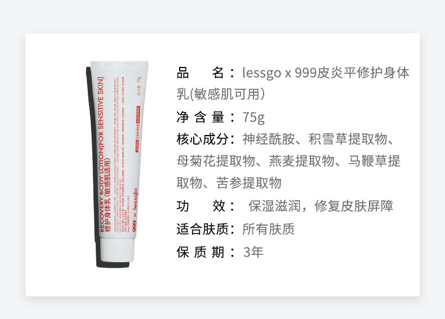Click the 积雪草提取物 ingredient text

tap(348, 139)
